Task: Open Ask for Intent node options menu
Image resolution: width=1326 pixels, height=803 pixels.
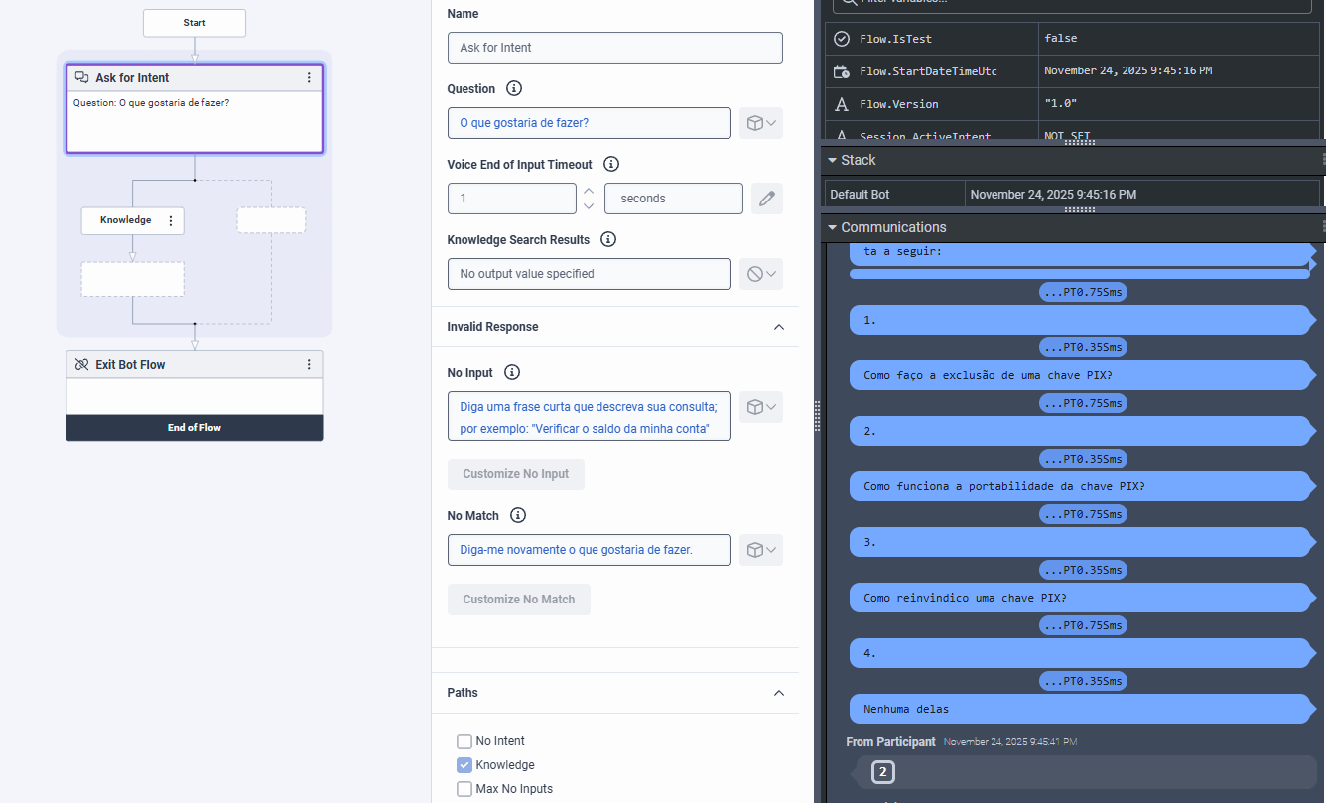Action: pos(309,78)
